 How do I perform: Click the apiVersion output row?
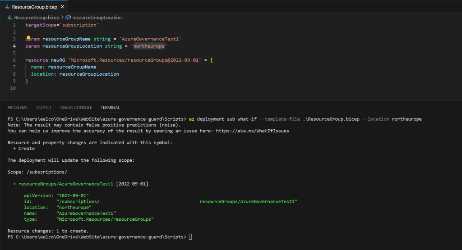coord(56,195)
